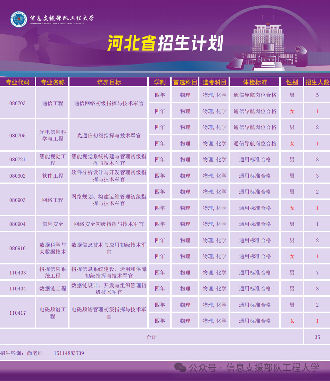The height and width of the screenshot is (381, 330).
Task: Click major code 110417
Action: point(17,313)
